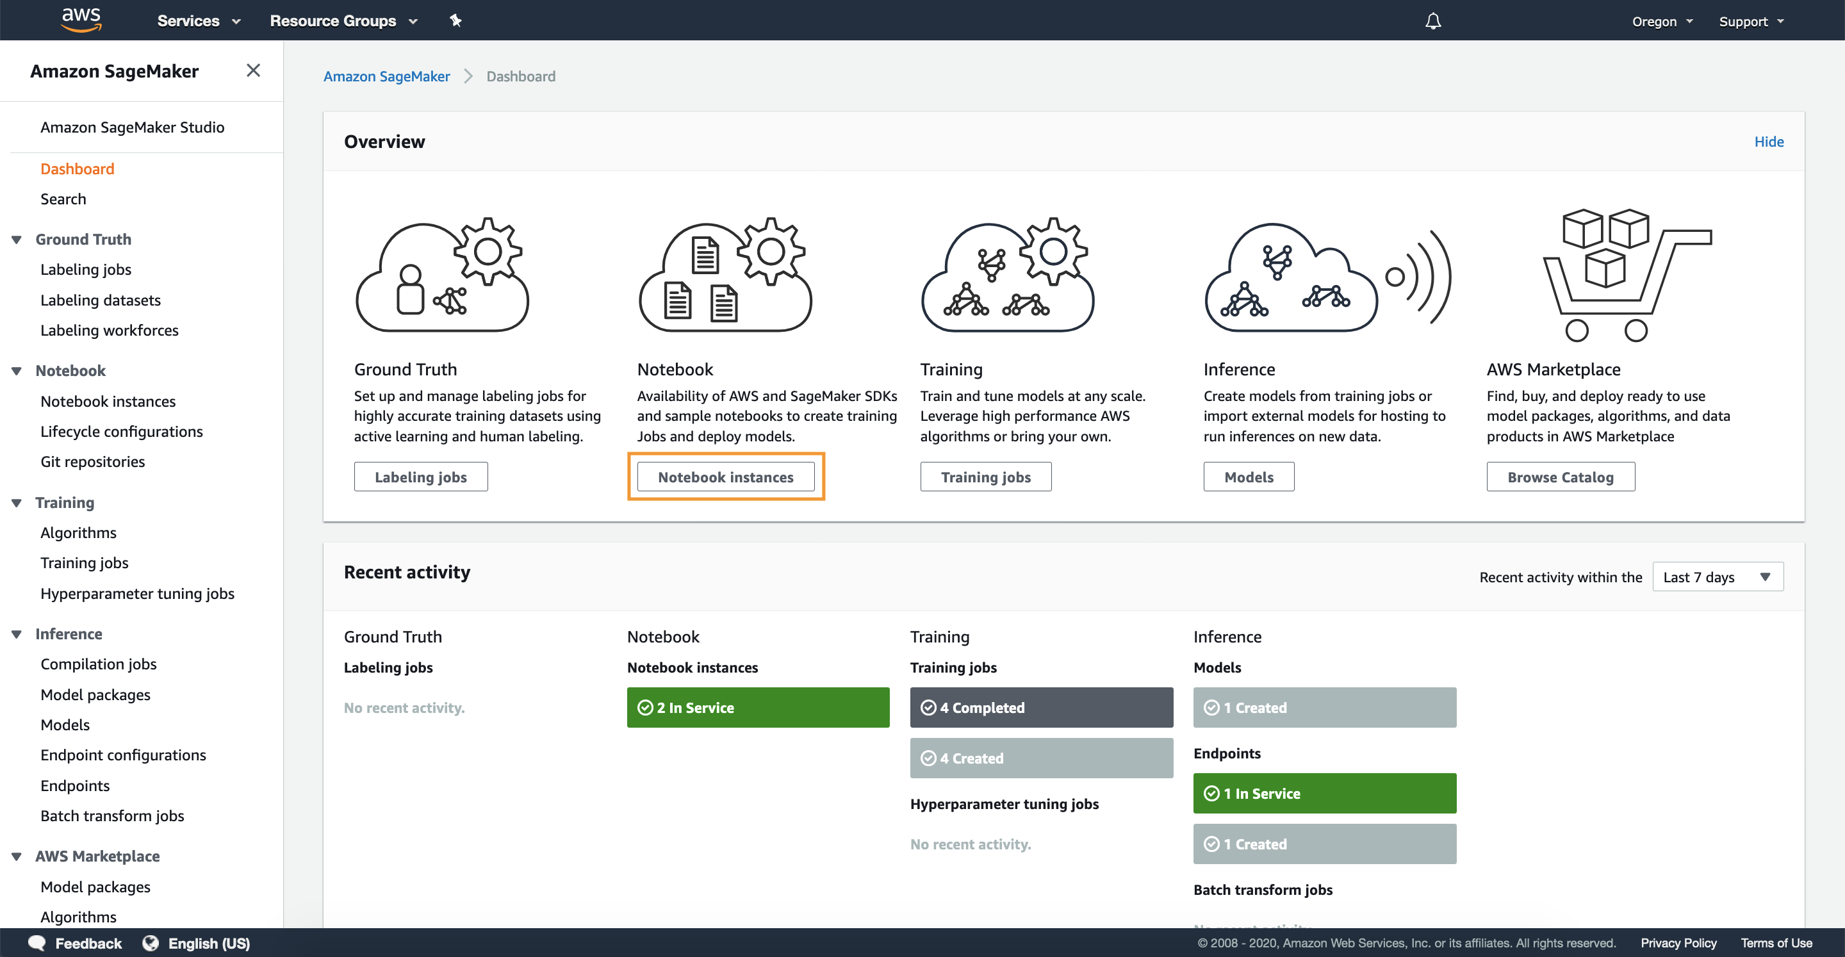Click the AWS logo in top left
The image size is (1845, 957).
[x=79, y=20]
